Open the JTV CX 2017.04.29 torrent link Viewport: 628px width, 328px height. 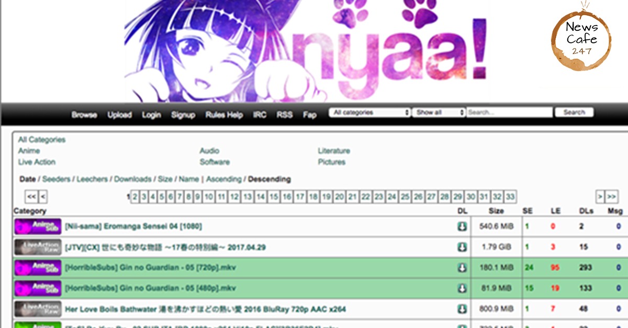pos(165,247)
